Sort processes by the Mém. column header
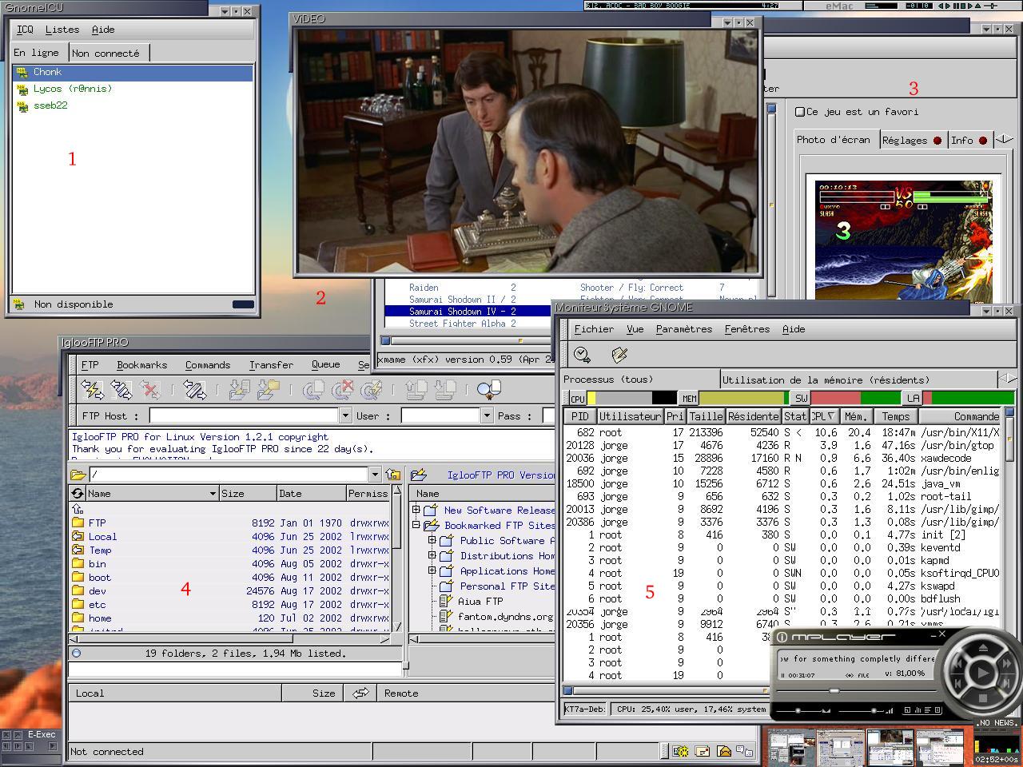This screenshot has height=767, width=1023. [x=856, y=416]
